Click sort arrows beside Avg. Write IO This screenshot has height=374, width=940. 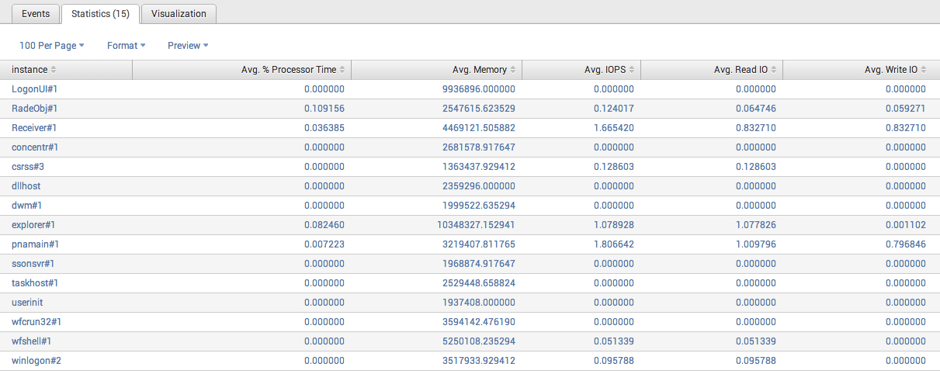[x=924, y=70]
